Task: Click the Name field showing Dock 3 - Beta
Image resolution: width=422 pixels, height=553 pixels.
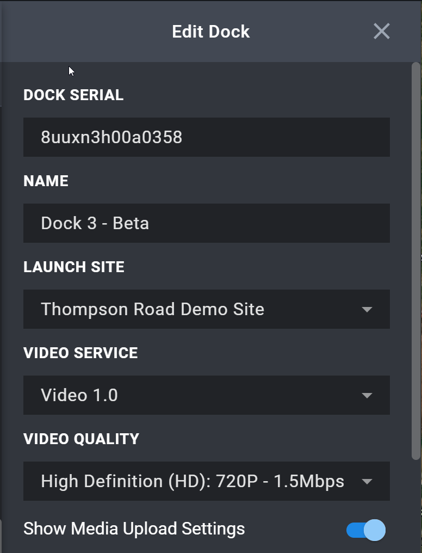Action: [207, 223]
